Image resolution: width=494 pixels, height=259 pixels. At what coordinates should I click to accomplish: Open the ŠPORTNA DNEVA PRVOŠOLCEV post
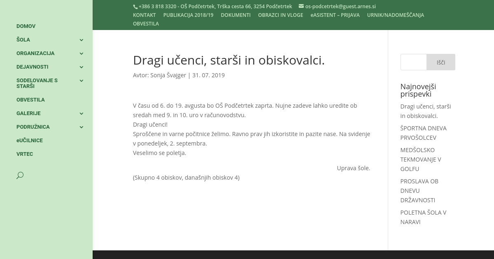pos(423,133)
